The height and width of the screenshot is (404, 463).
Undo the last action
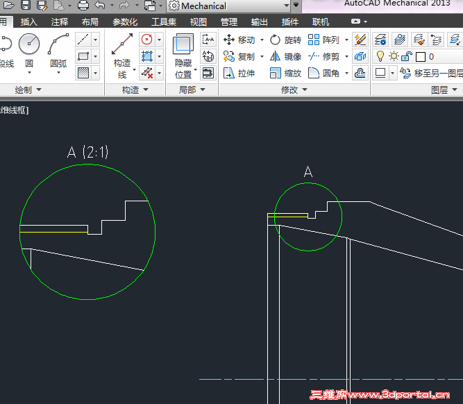[100, 5]
